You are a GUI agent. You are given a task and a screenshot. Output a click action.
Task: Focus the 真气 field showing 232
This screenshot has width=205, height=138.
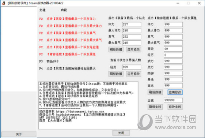coord(132,37)
